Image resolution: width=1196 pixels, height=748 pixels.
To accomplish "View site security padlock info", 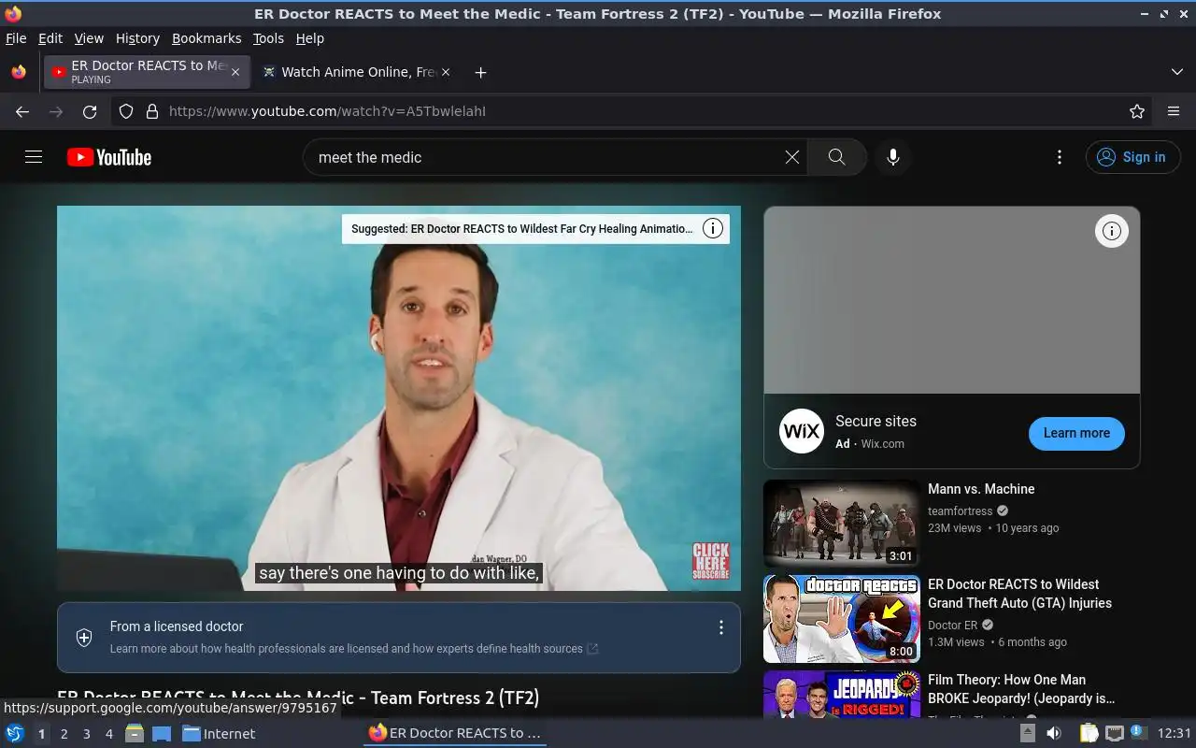I will click(152, 111).
